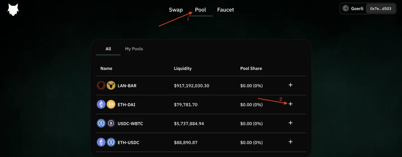Viewport: 402px width, 157px height.
Task: Click the USDC icon in the ETH-USDC row
Action: pos(111,142)
